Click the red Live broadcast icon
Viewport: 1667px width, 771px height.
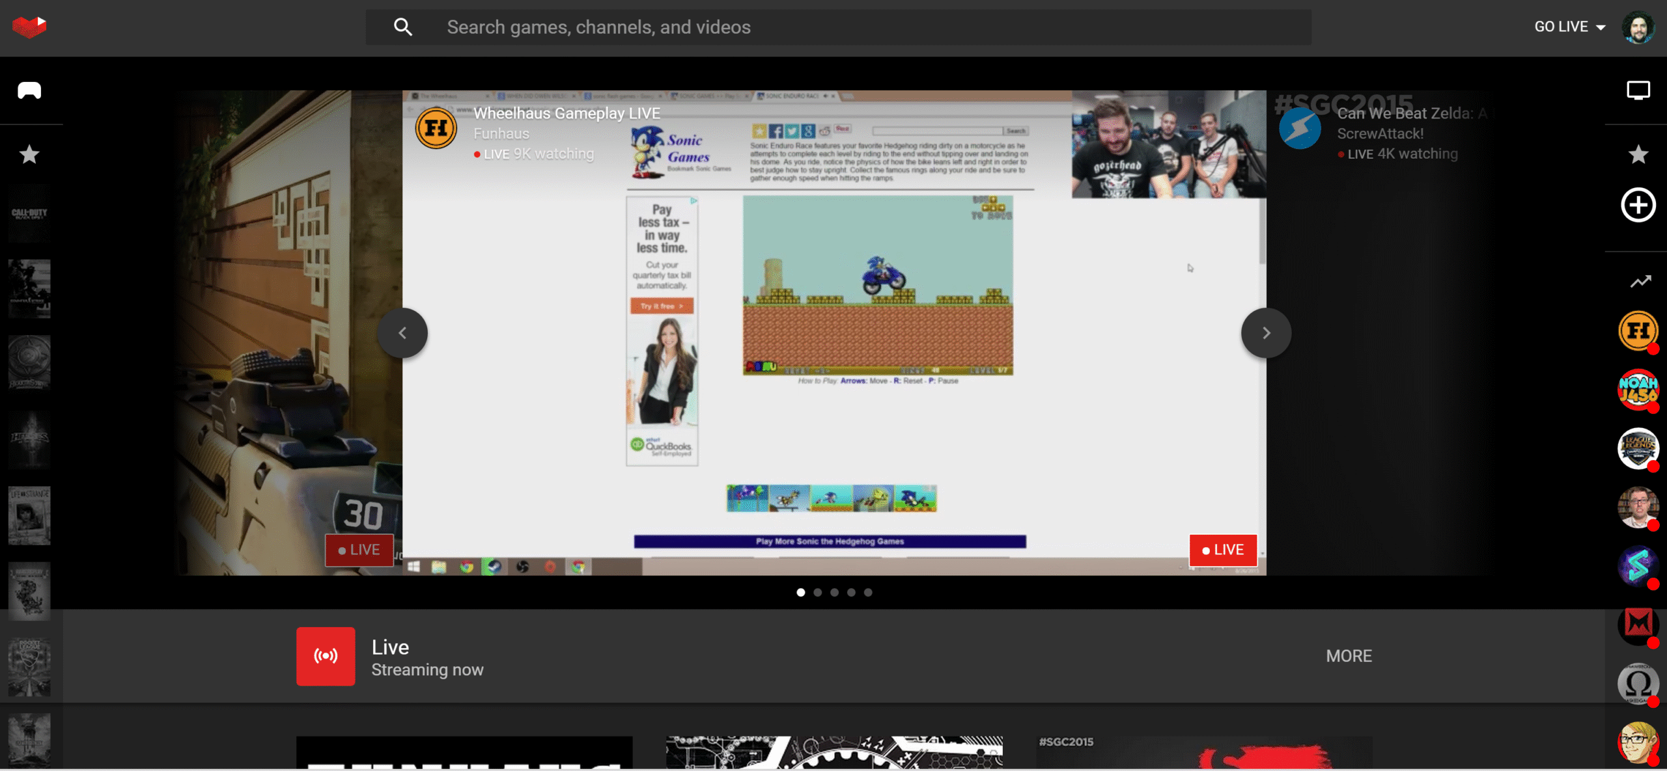point(326,656)
